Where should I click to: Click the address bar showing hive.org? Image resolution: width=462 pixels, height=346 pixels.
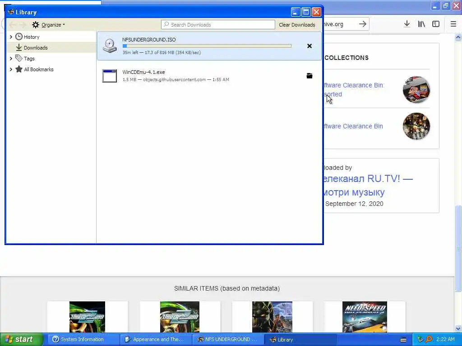point(339,24)
